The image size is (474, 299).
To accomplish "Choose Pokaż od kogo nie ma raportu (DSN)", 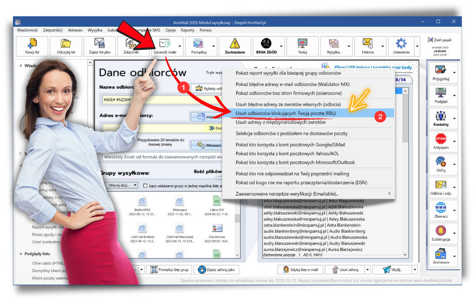I will [x=309, y=183].
